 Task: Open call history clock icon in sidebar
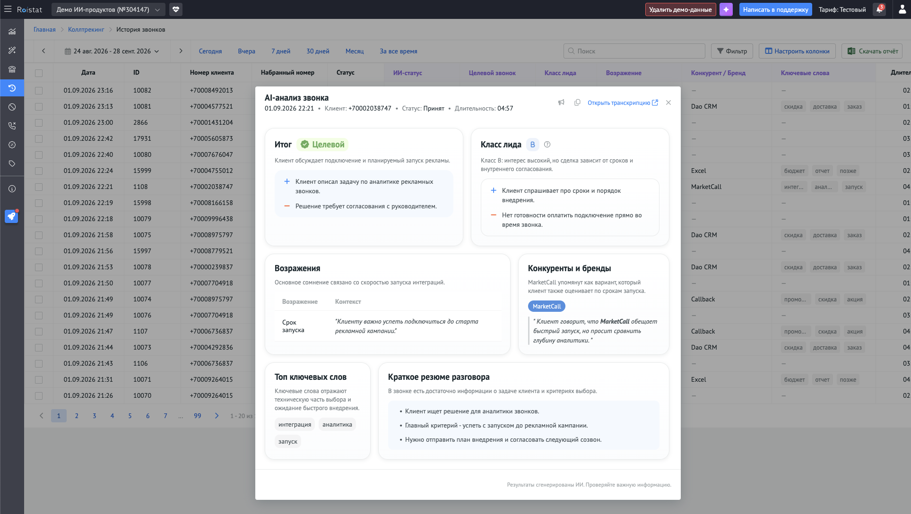click(x=12, y=88)
